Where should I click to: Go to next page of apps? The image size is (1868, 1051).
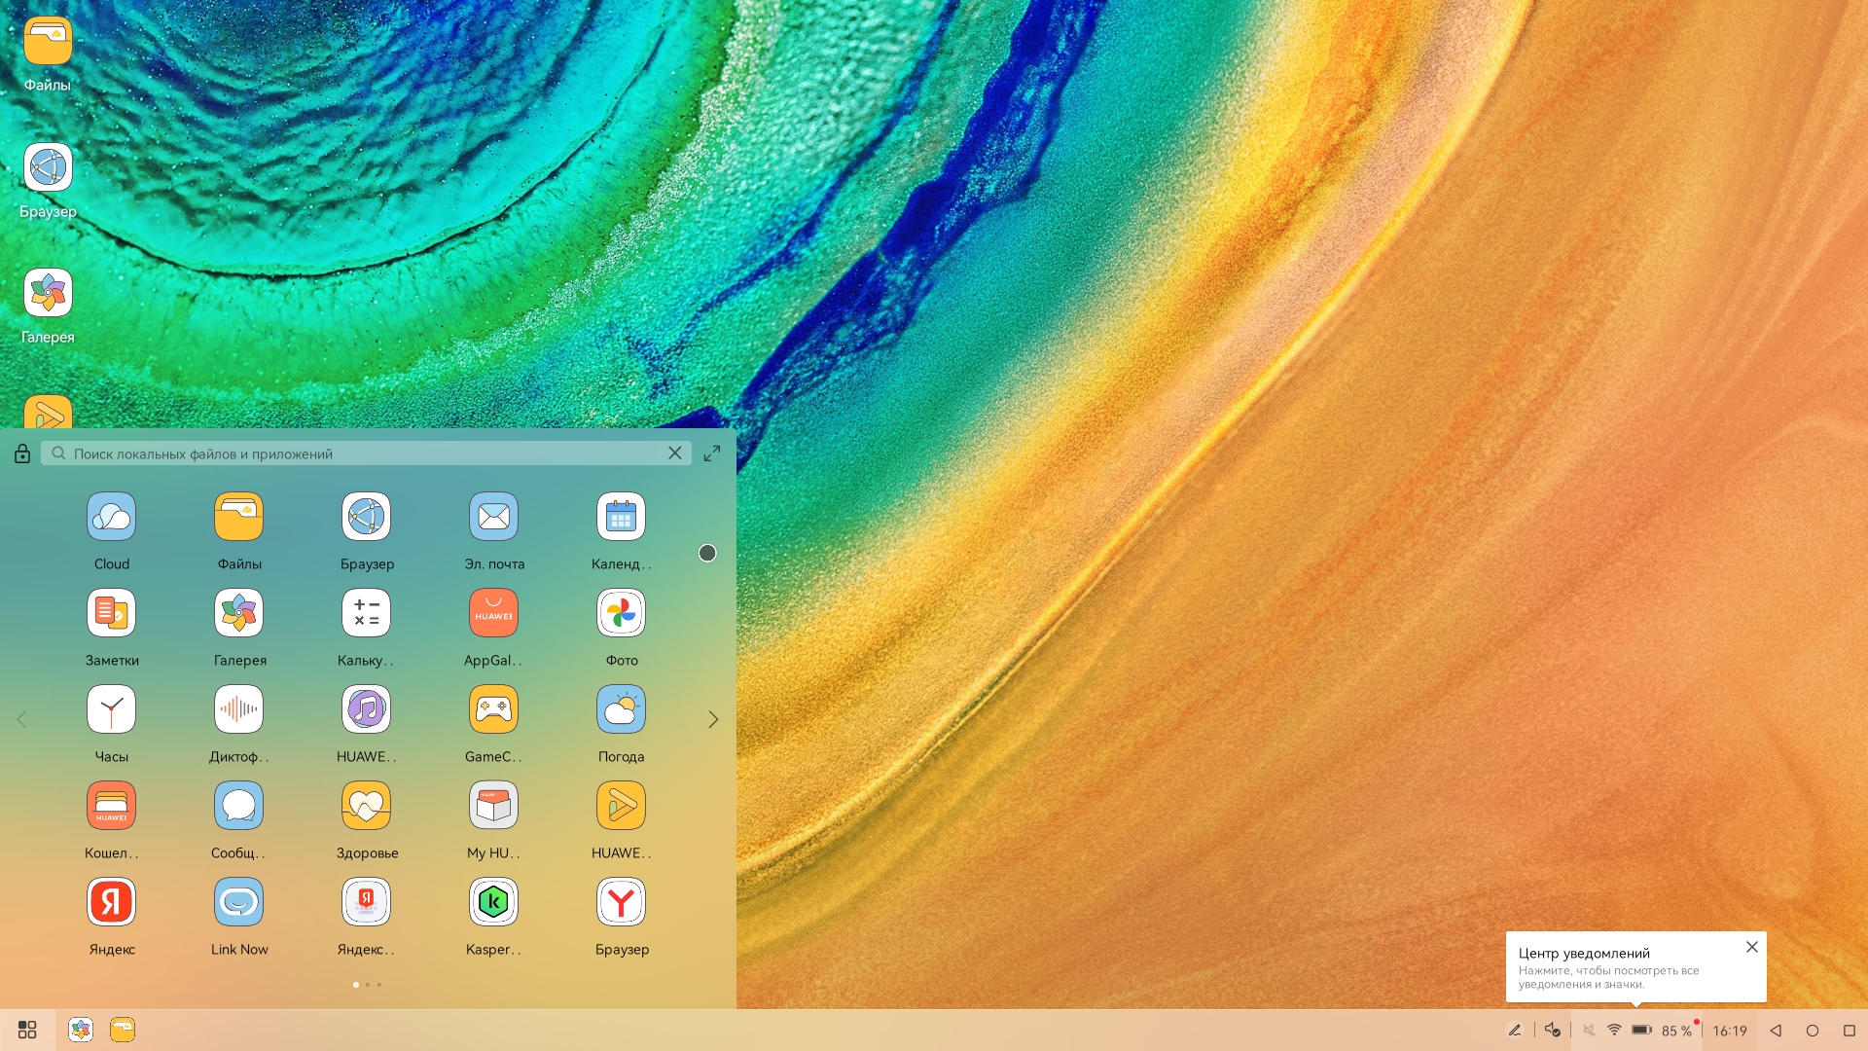pos(713,719)
